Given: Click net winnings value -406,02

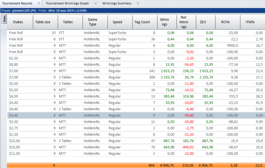Looking at the screenshot, I should (188, 147).
